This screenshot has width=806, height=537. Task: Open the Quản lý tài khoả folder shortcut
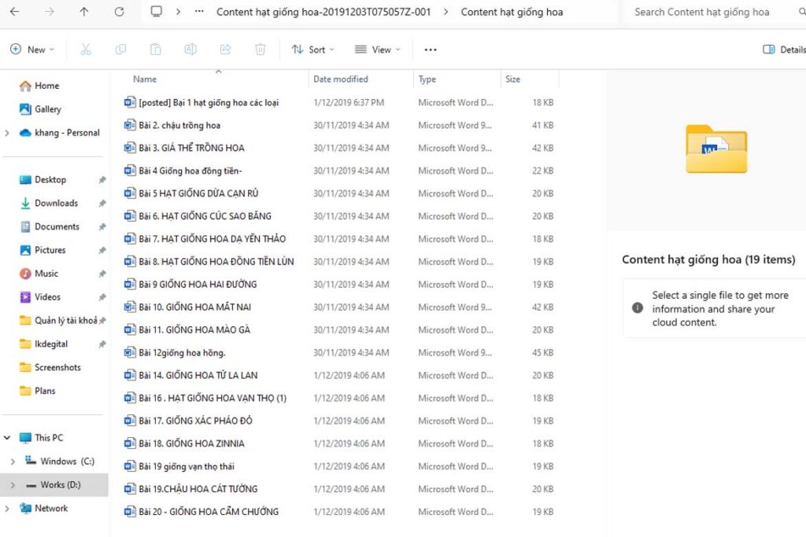point(58,321)
